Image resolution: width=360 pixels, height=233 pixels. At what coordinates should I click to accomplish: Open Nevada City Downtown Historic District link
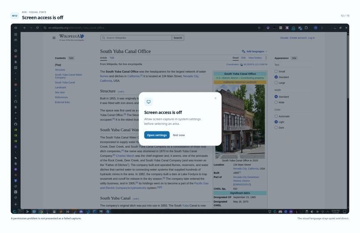point(246,179)
